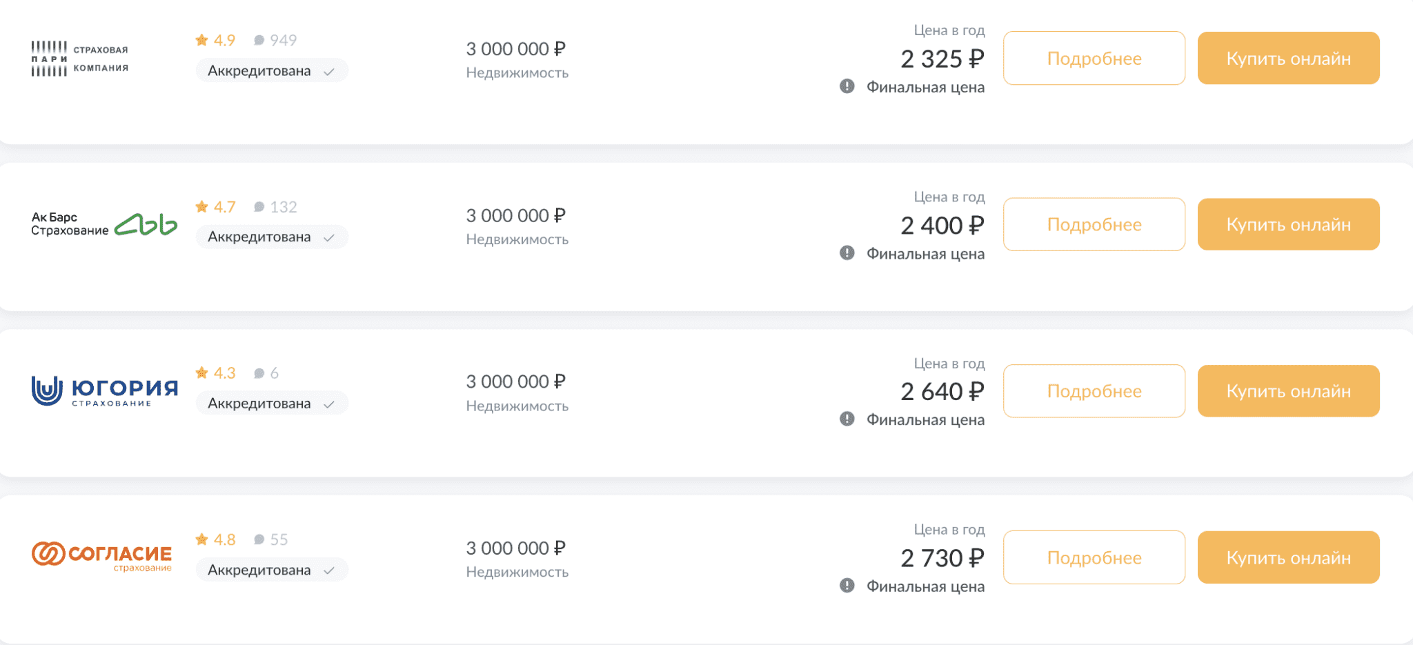This screenshot has height=645, width=1413.
Task: Open the 132 reviews for Ak Bars
Action: coord(275,207)
